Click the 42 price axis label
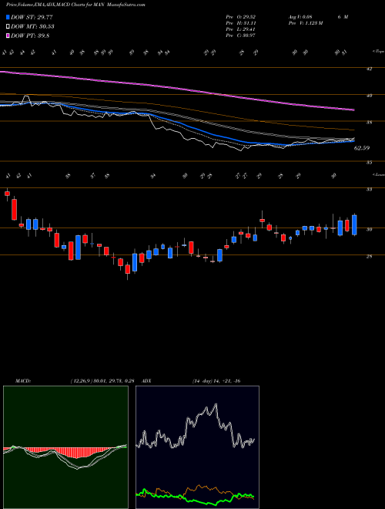385x509 pixels. click(369, 69)
